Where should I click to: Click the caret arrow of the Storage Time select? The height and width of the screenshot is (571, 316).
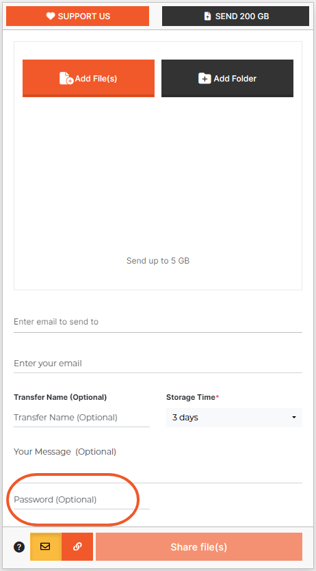coord(294,418)
